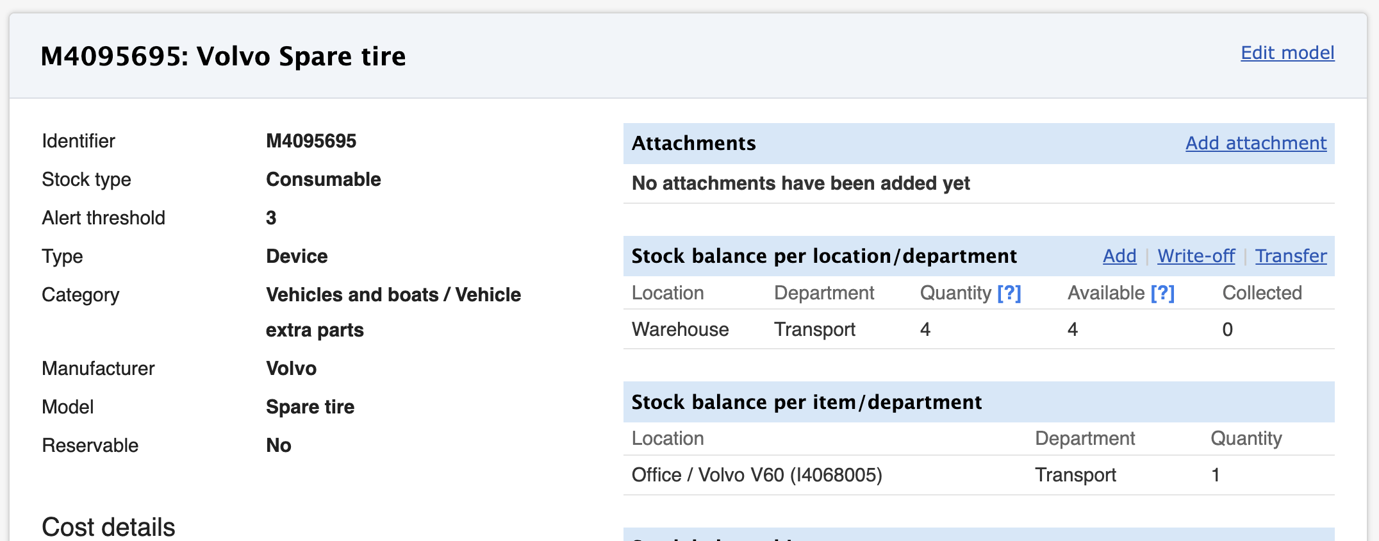The height and width of the screenshot is (541, 1379).
Task: Click the Transfer stock link
Action: 1291,256
